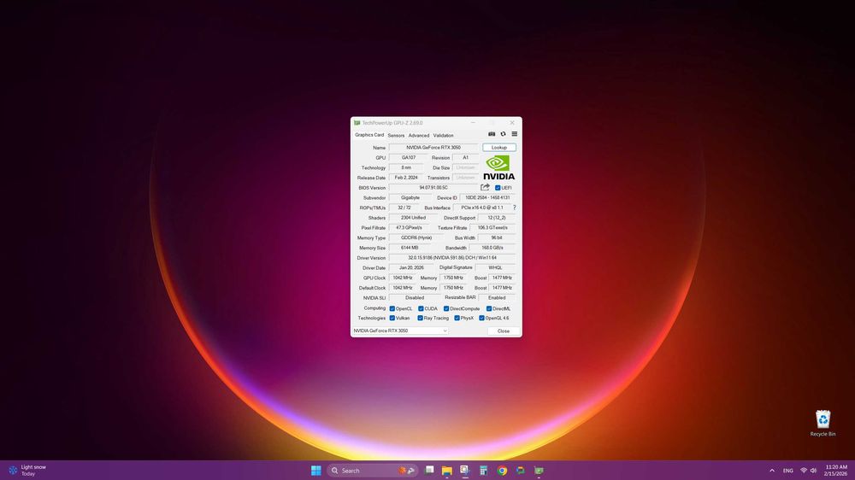Screen dimensions: 855x480
Task: Open Task View from the taskbar
Action: pos(429,471)
